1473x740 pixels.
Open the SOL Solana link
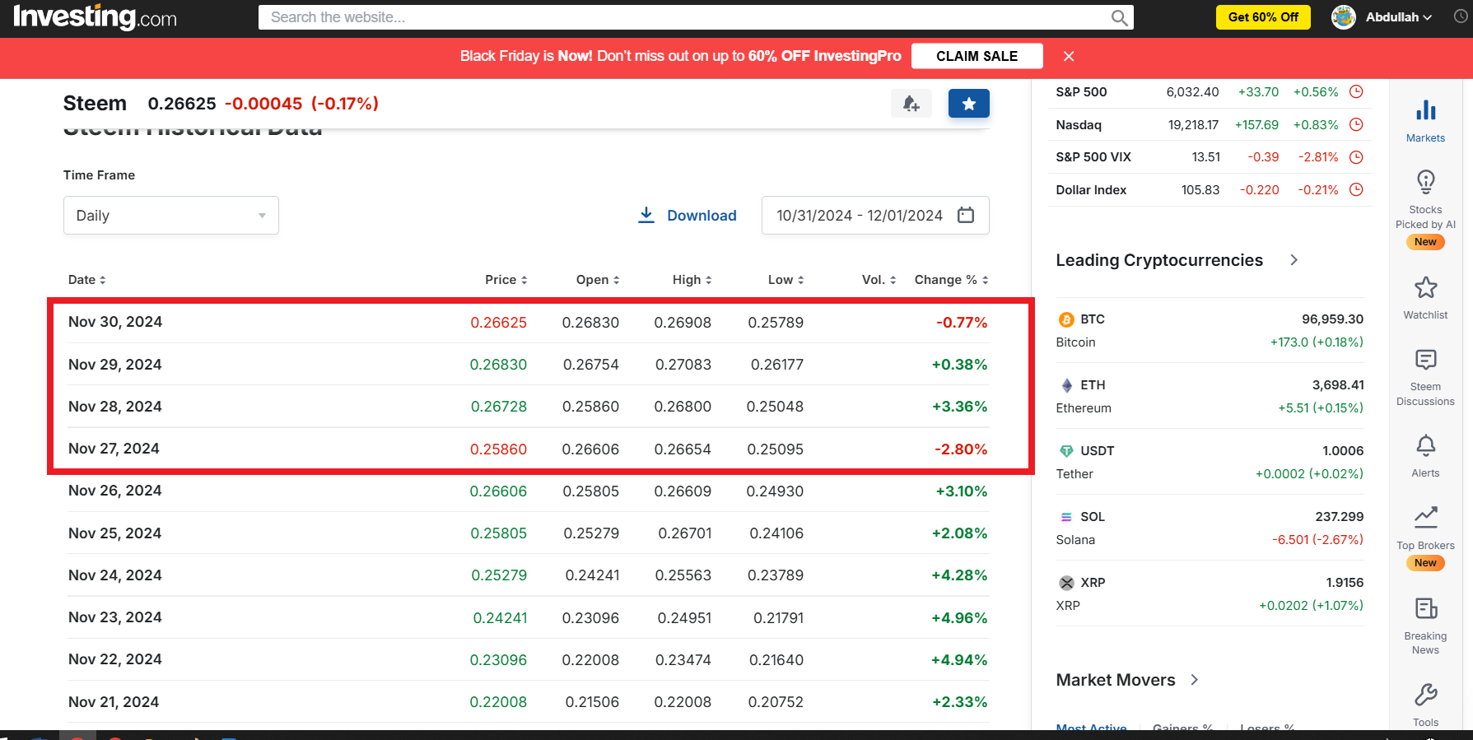1093,517
